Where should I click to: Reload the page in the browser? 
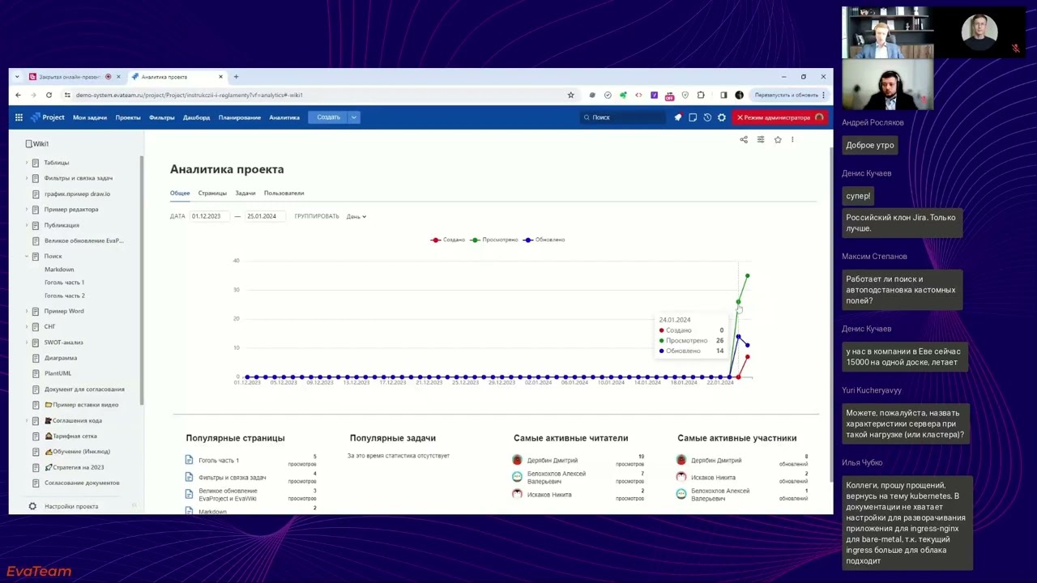coord(49,95)
